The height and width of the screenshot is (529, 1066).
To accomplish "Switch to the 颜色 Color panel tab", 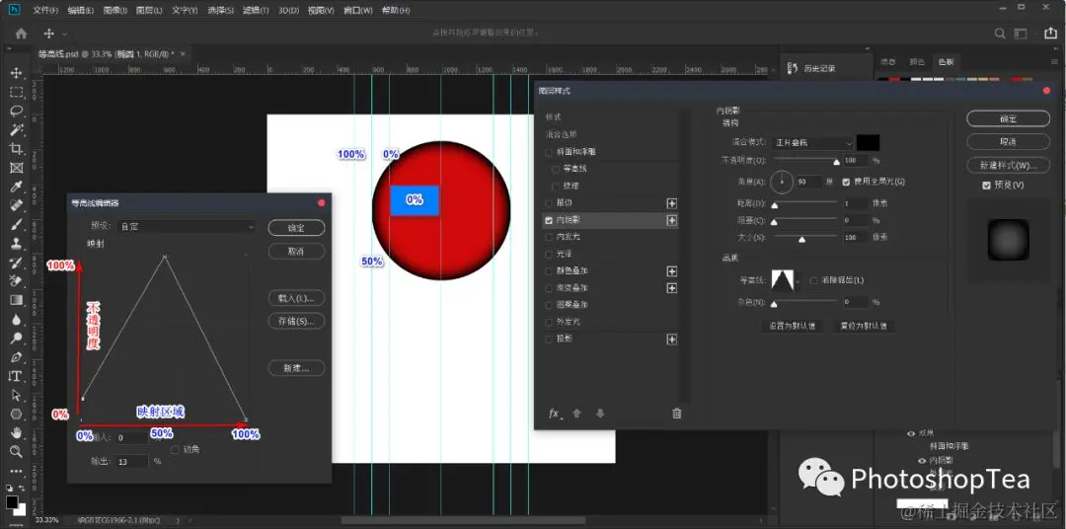I will tap(917, 62).
